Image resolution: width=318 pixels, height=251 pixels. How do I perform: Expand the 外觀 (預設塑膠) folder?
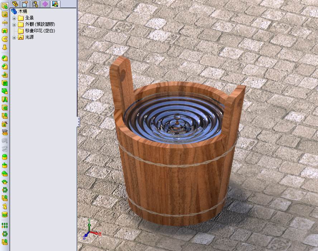coord(14,25)
